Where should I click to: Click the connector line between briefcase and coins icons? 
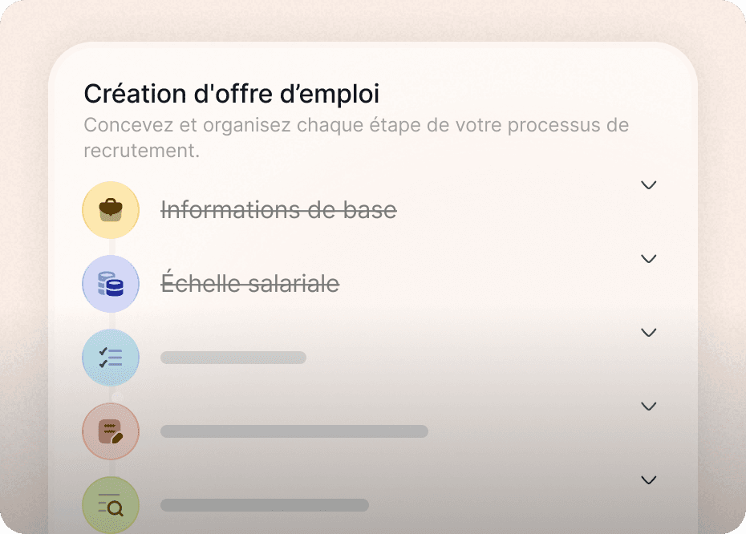pyautogui.click(x=112, y=247)
